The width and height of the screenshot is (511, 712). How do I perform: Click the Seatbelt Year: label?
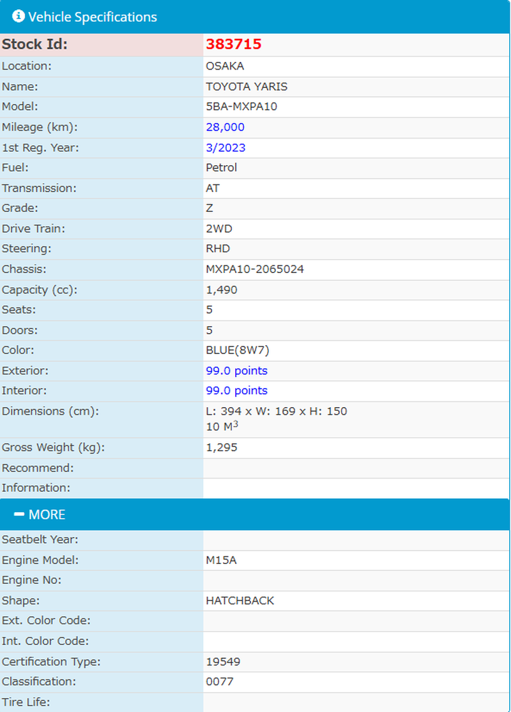pos(40,540)
